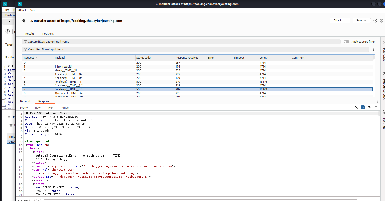Switch to the Render view tab
385x201 pixels.
point(65,108)
